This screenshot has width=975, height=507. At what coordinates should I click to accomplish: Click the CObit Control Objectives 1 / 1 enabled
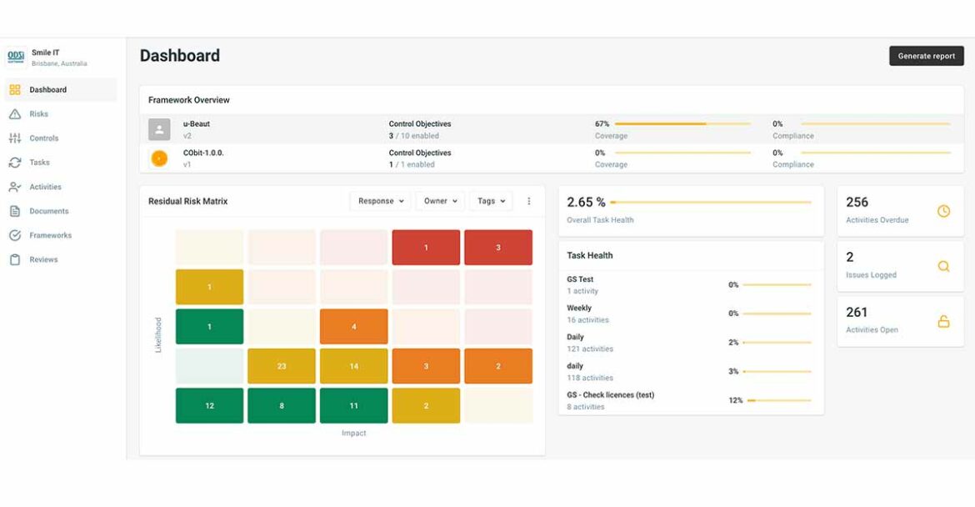click(x=420, y=158)
